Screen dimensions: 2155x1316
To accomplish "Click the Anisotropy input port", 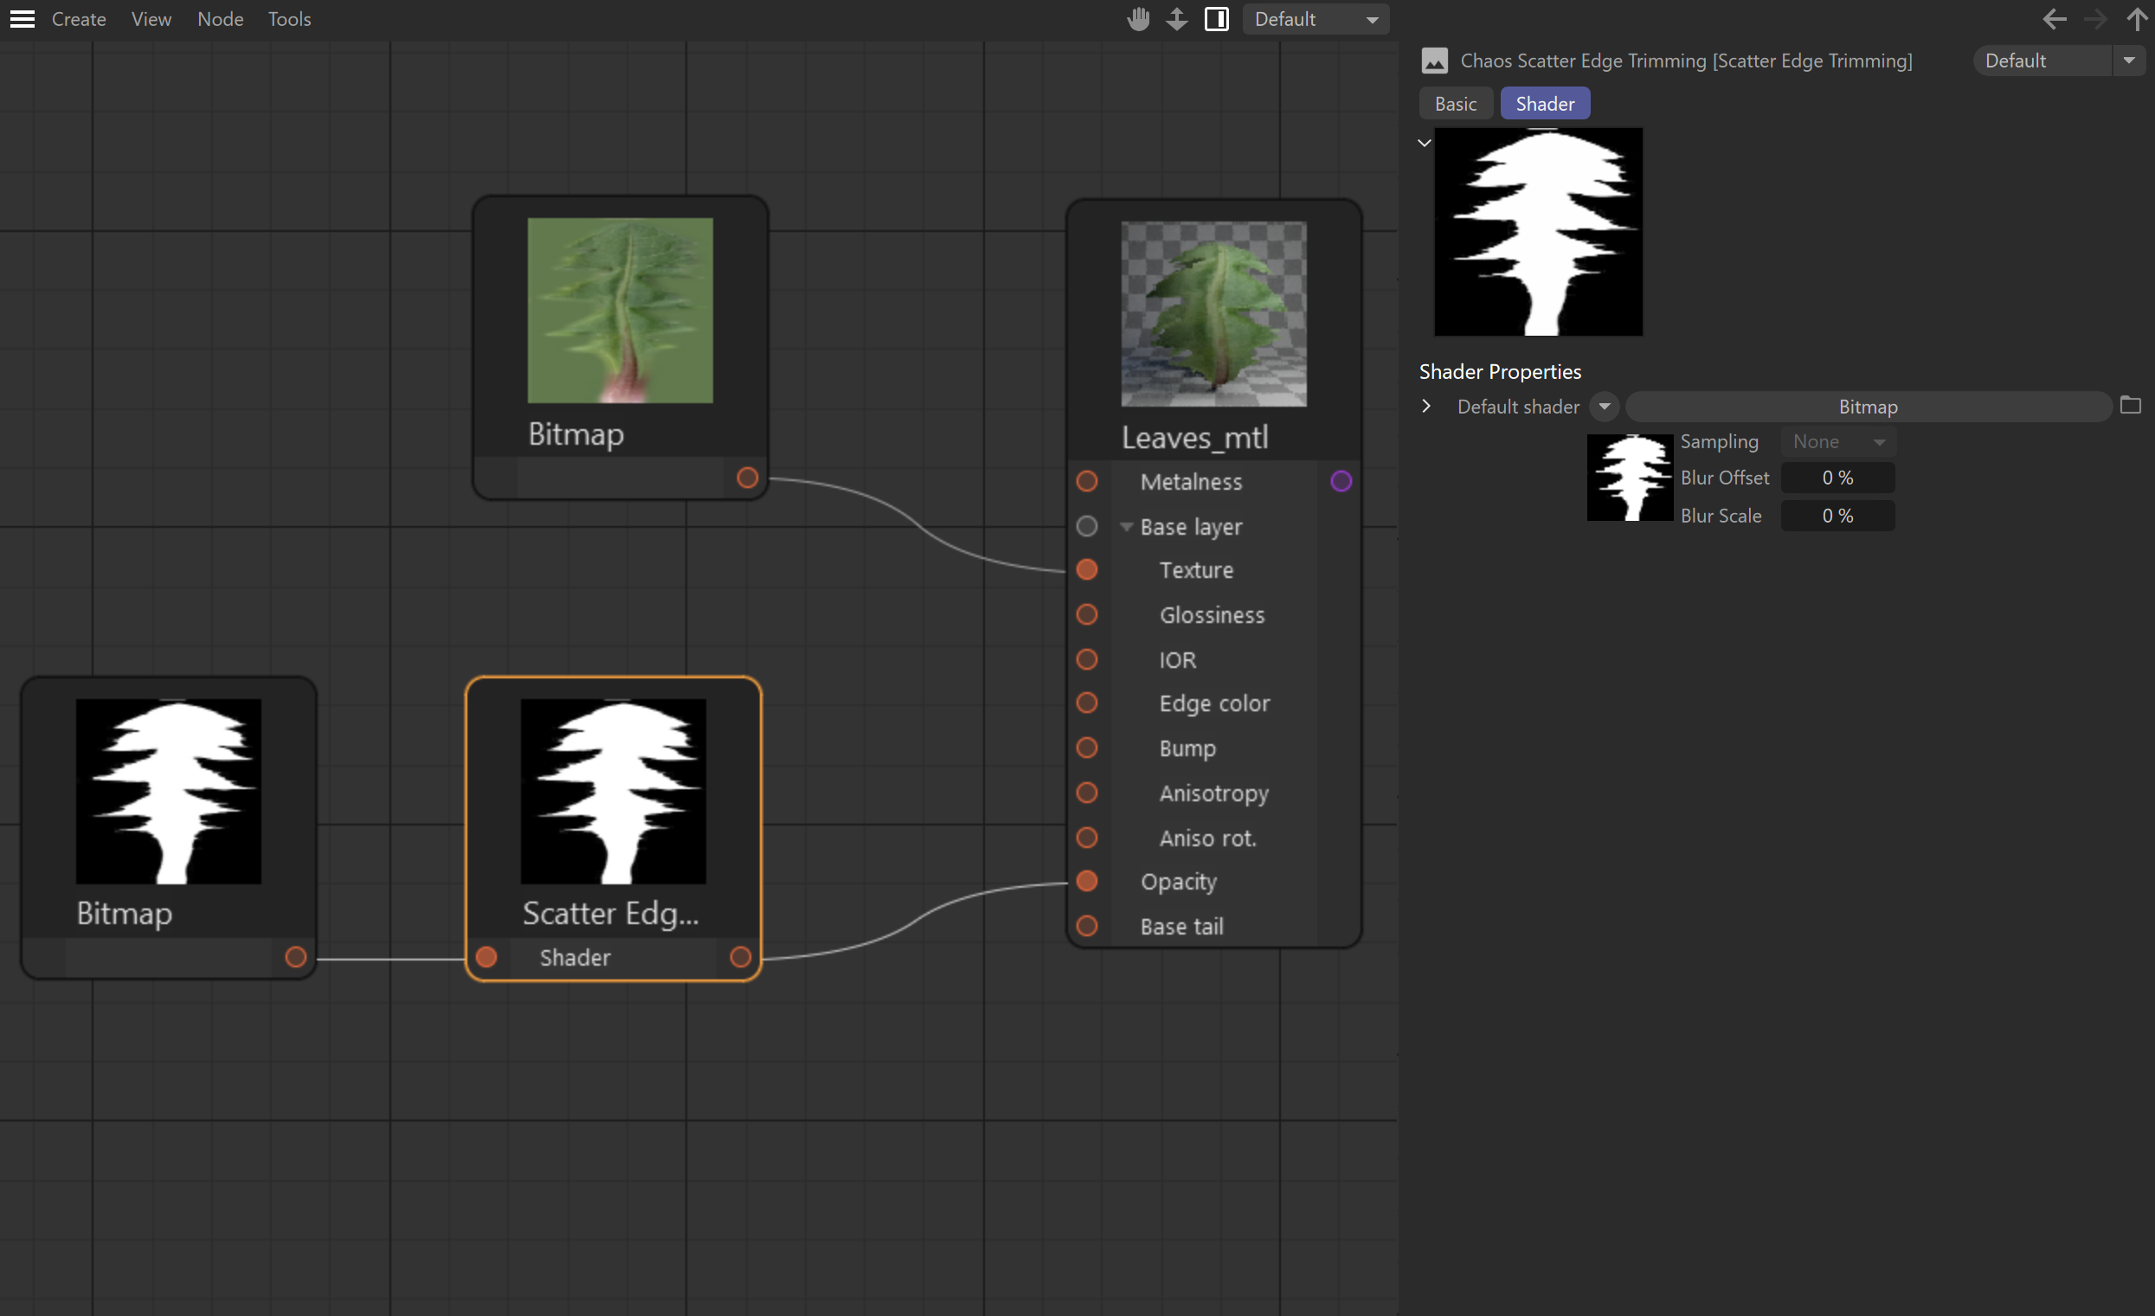I will coord(1087,793).
